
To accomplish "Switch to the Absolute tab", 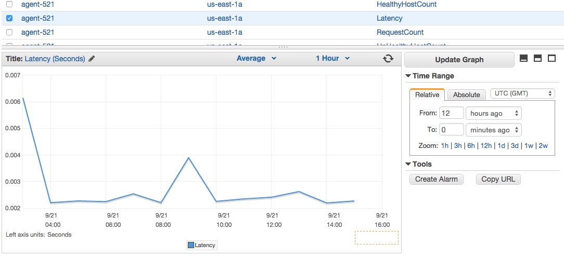I will (x=467, y=94).
